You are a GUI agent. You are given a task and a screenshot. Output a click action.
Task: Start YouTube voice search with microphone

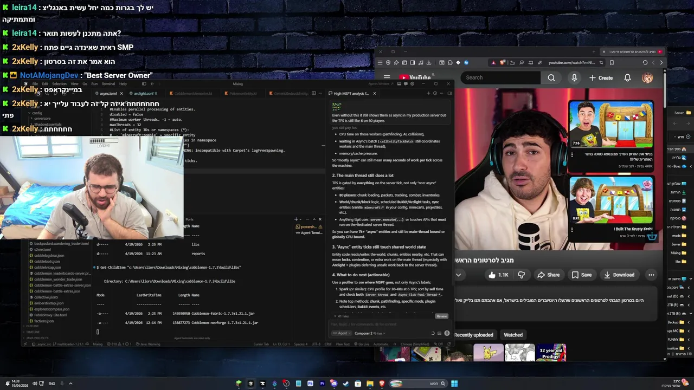tap(574, 77)
